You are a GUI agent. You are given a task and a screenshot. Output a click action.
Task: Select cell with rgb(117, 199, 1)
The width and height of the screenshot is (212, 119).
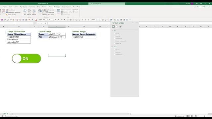[57, 34]
